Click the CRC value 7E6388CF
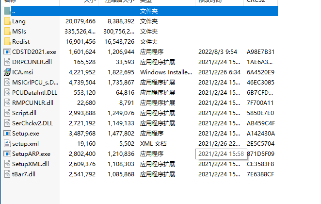The height and width of the screenshot is (204, 321). [260, 174]
